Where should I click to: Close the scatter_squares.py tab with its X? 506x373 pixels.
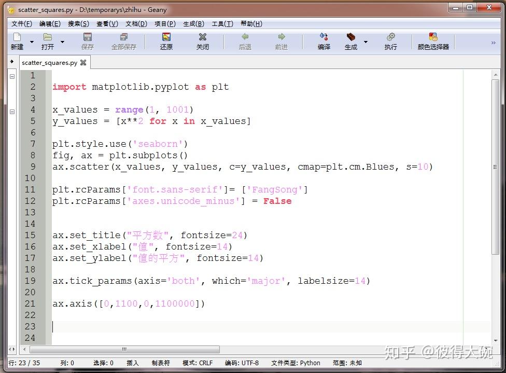[83, 63]
